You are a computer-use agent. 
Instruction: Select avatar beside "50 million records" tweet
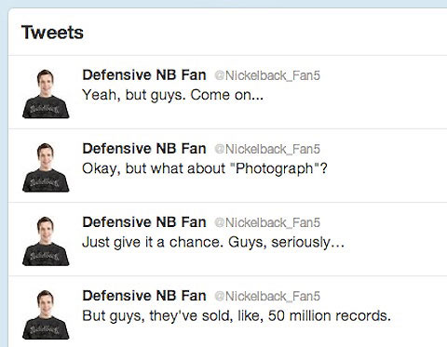46,314
